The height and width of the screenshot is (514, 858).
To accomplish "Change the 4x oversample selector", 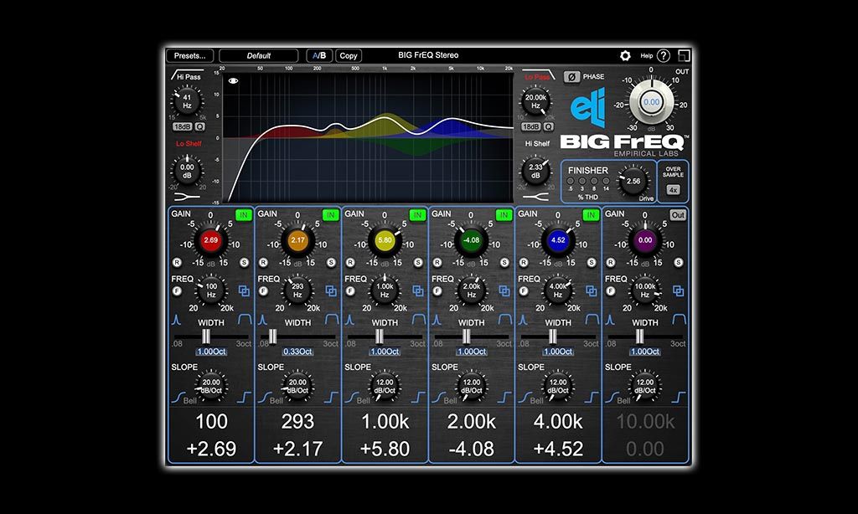I will coord(673,190).
